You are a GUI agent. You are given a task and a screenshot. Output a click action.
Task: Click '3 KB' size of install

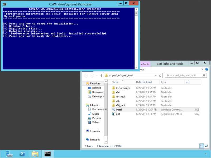197,110
